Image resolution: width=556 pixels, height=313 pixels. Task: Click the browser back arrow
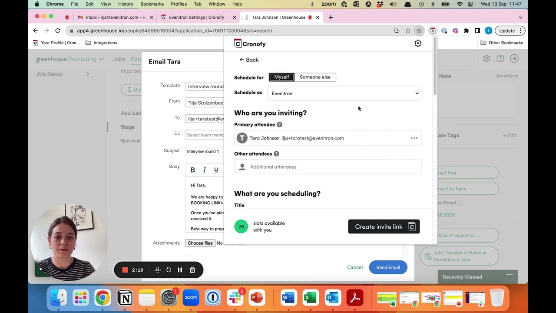36,30
